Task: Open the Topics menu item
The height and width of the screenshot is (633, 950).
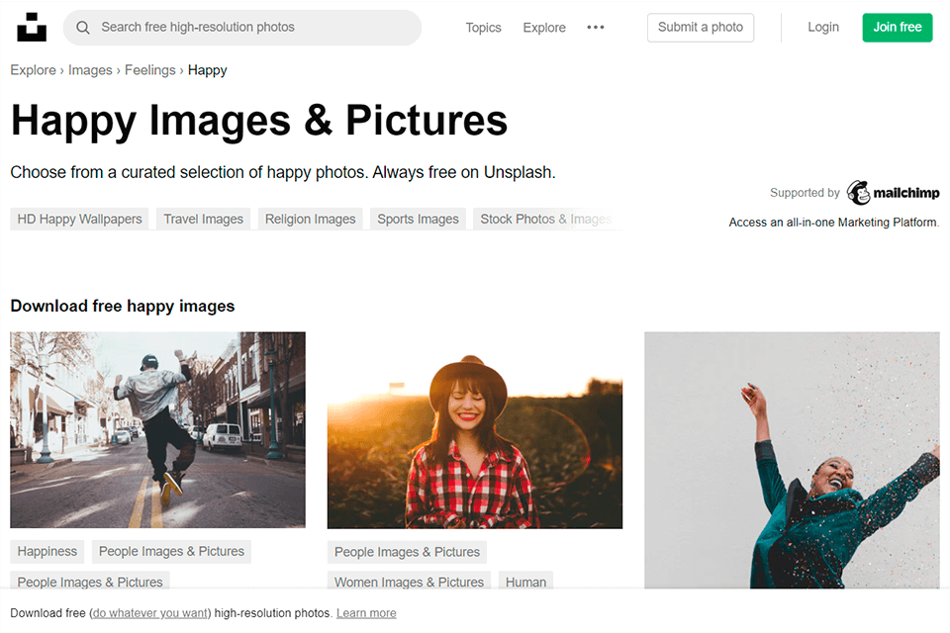Action: click(483, 28)
